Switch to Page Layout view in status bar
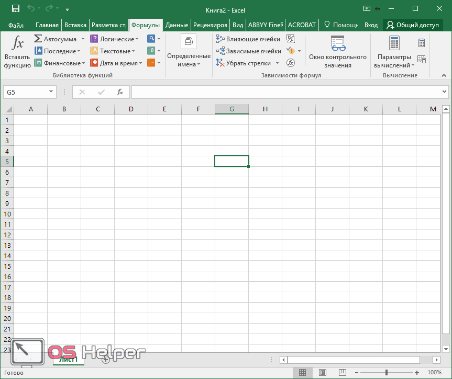452x379 pixels. tap(323, 373)
